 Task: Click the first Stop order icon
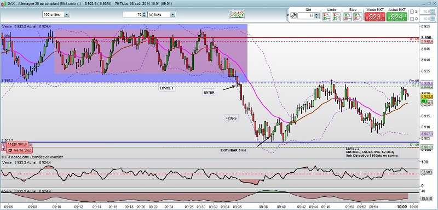point(348,17)
